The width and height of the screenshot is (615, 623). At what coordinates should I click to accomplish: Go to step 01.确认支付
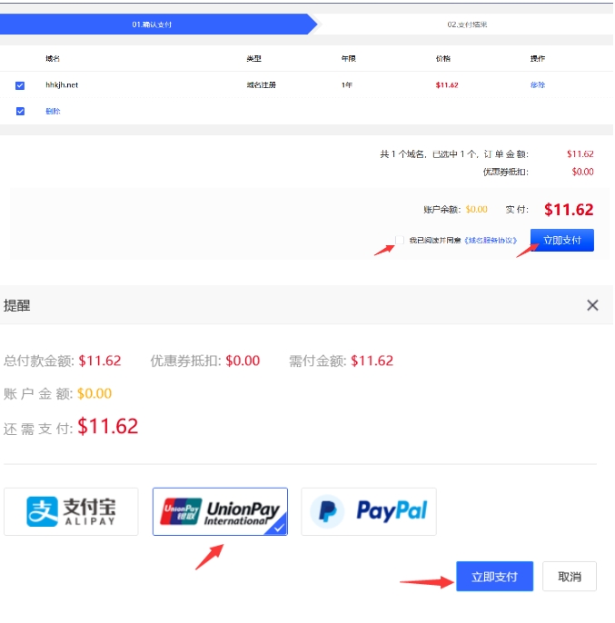pyautogui.click(x=152, y=25)
